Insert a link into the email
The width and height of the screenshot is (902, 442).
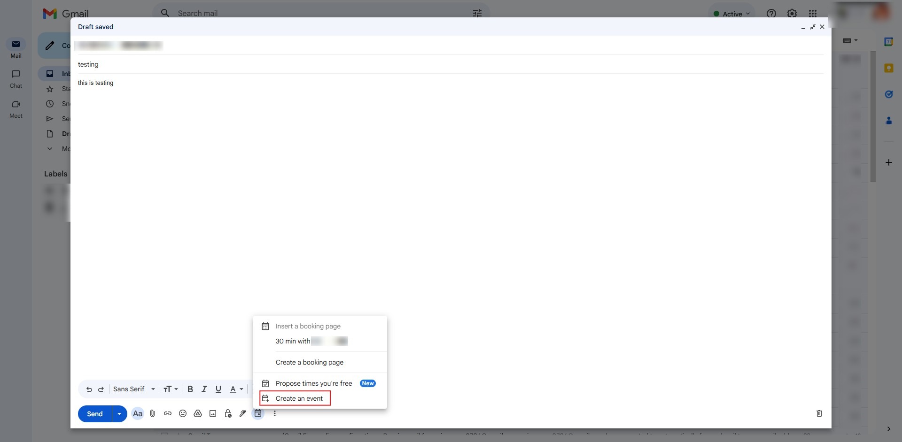click(x=168, y=413)
